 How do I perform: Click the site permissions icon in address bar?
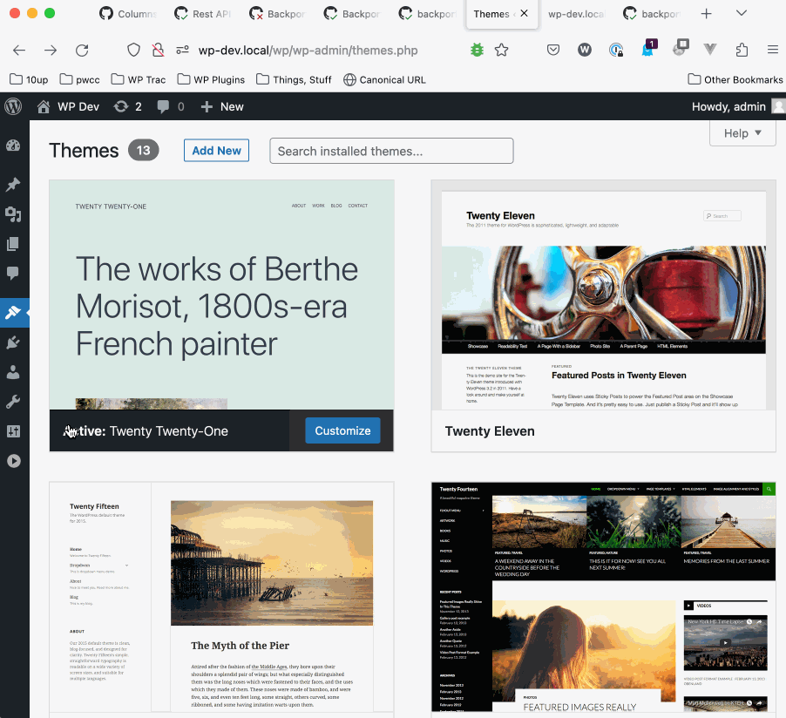[x=182, y=51]
